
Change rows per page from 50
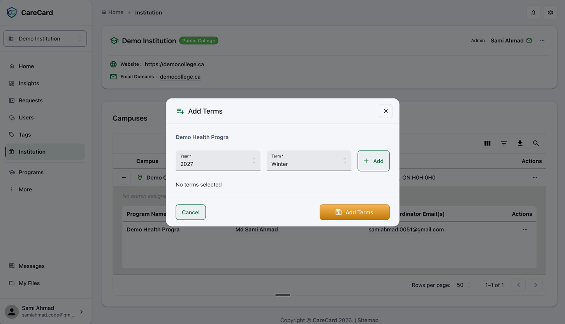click(x=463, y=285)
